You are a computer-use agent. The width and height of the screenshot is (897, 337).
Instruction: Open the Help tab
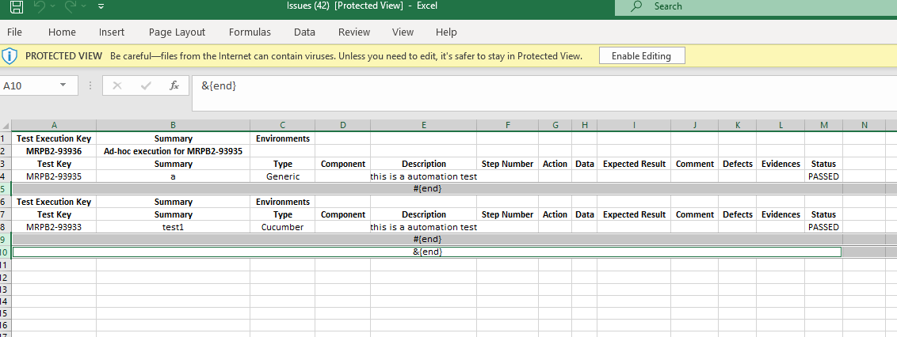446,32
